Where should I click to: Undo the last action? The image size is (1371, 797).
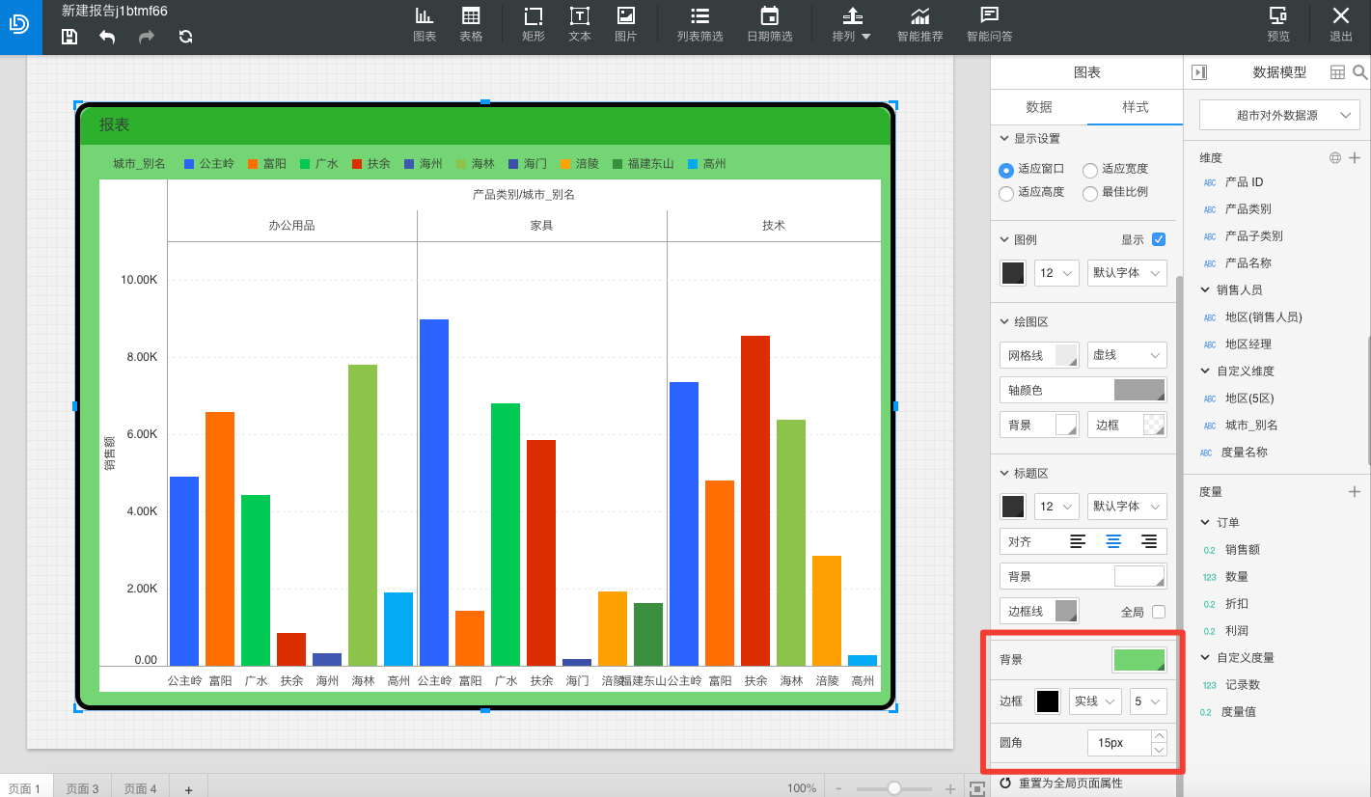[107, 37]
